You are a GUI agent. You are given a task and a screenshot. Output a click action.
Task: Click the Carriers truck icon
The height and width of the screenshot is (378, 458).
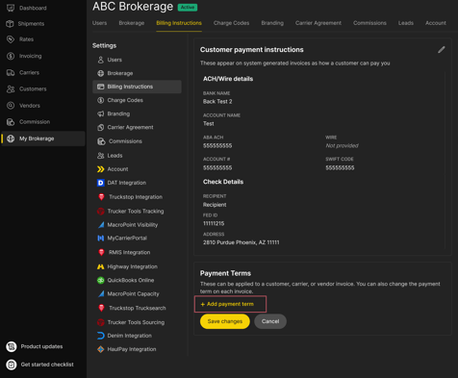point(11,72)
